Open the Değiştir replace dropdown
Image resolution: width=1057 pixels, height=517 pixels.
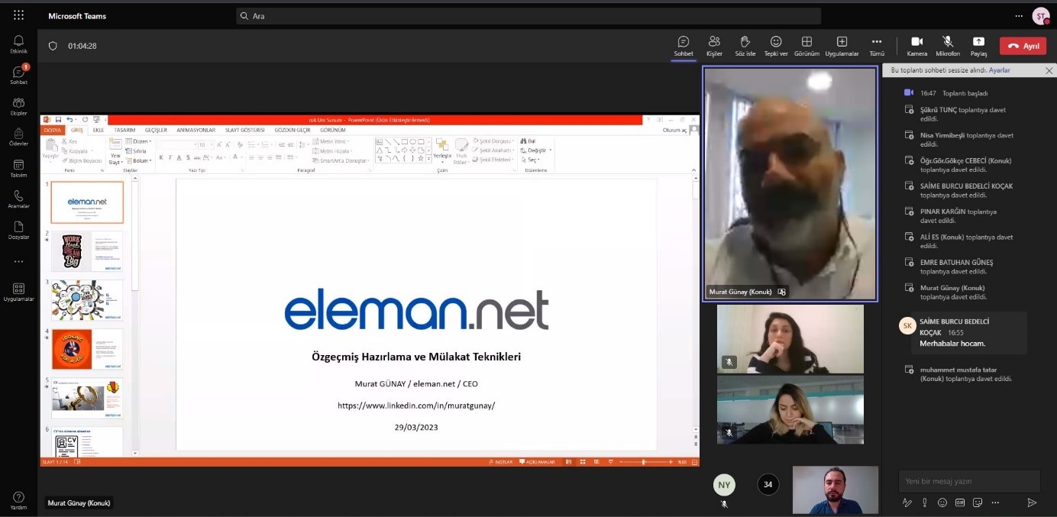[537, 150]
